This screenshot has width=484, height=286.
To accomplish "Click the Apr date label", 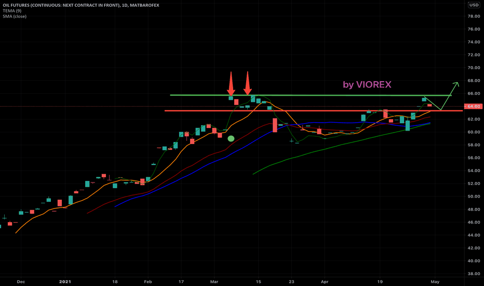I will (x=325, y=282).
